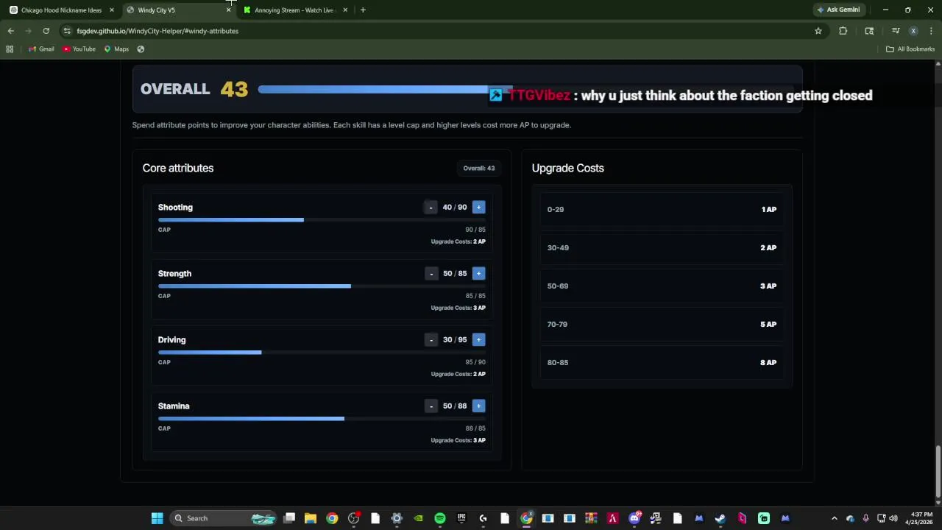The height and width of the screenshot is (530, 942).
Task: Click taskbar Search box
Action: (224, 518)
